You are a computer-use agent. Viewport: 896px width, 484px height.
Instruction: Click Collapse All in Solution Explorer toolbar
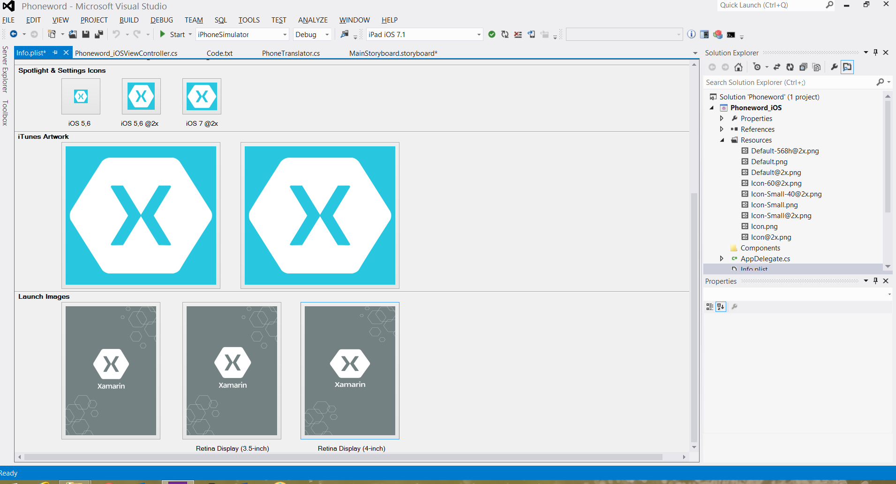(x=803, y=67)
